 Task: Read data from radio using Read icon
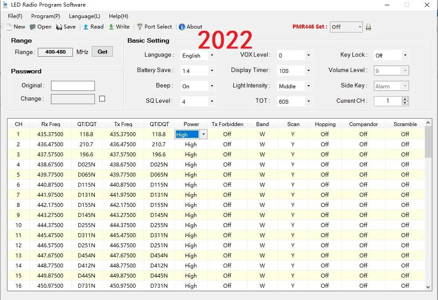tap(86, 27)
